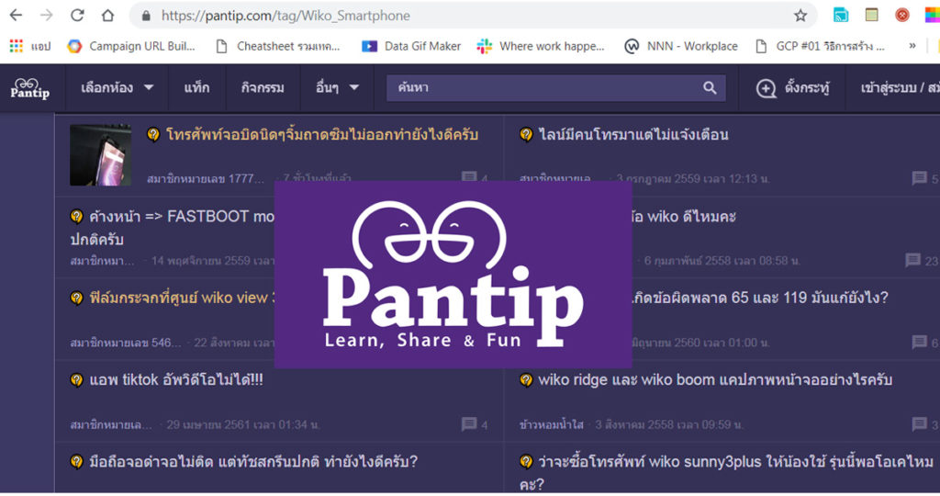Click author name ข้าวหอมน้ำใส
This screenshot has width=940, height=496.
[x=552, y=424]
